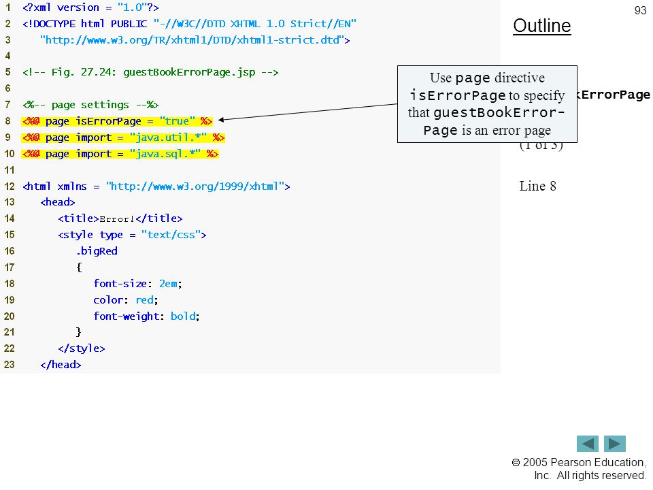653x490 pixels.
Task: Click the highlighted java.util import line
Action: (x=123, y=137)
